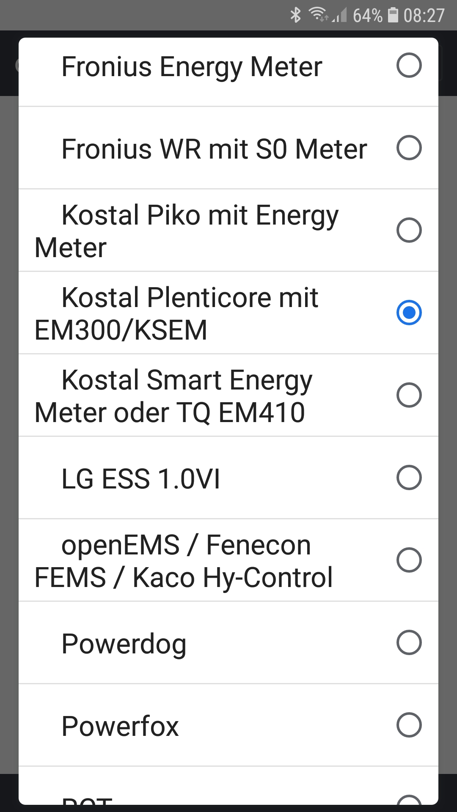The height and width of the screenshot is (812, 457).
Task: Select the LG ESS 1.0VI radio button
Action: click(x=409, y=477)
